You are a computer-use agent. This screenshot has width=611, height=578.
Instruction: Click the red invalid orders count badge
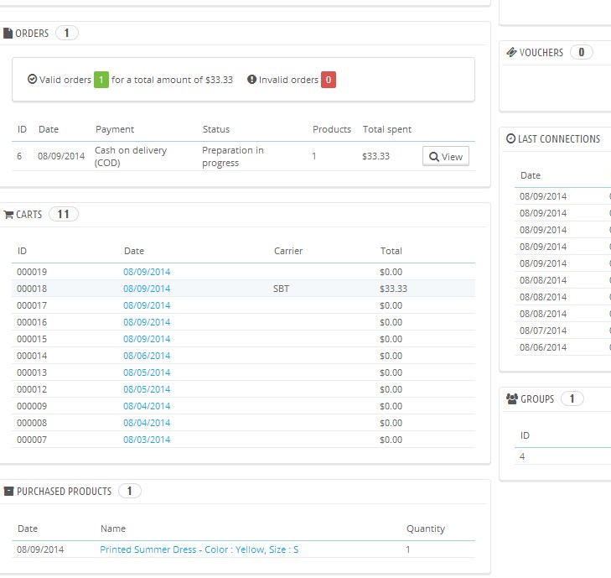click(329, 80)
